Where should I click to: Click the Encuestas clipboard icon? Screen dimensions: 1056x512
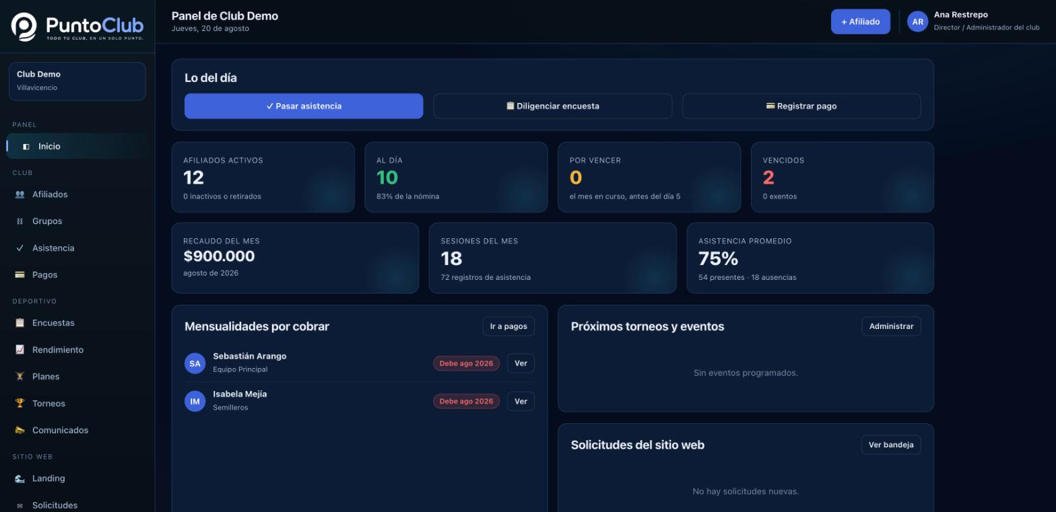pyautogui.click(x=20, y=323)
